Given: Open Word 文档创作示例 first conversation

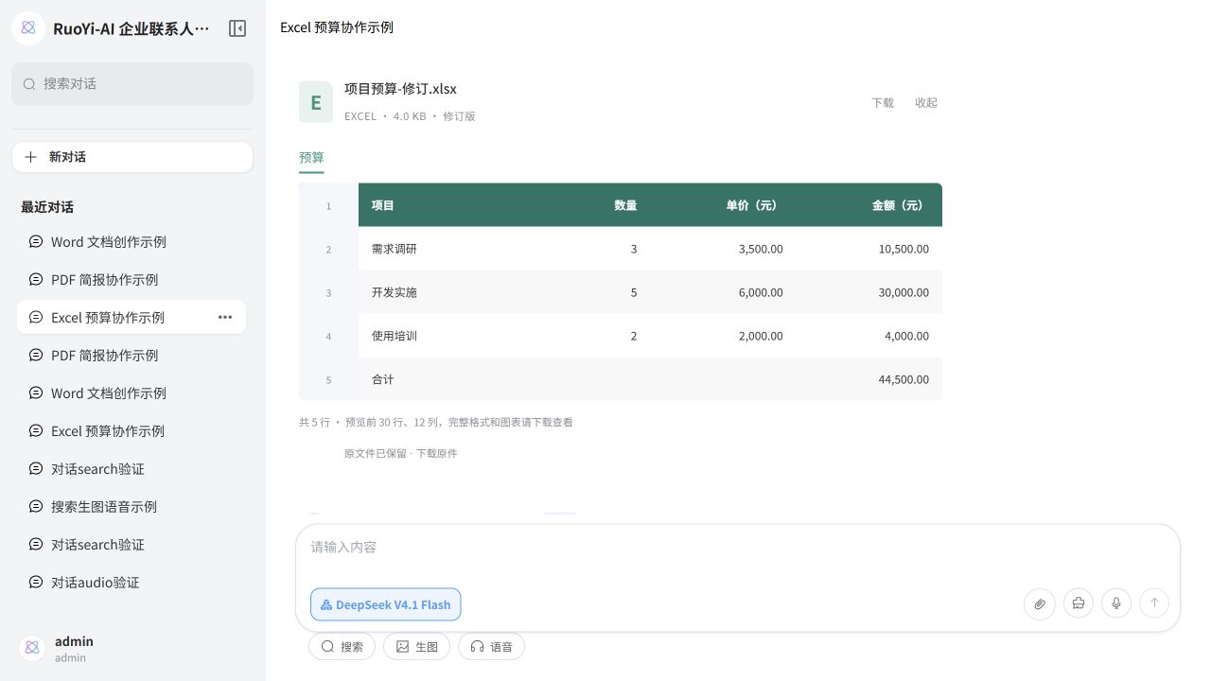Looking at the screenshot, I should tap(132, 242).
